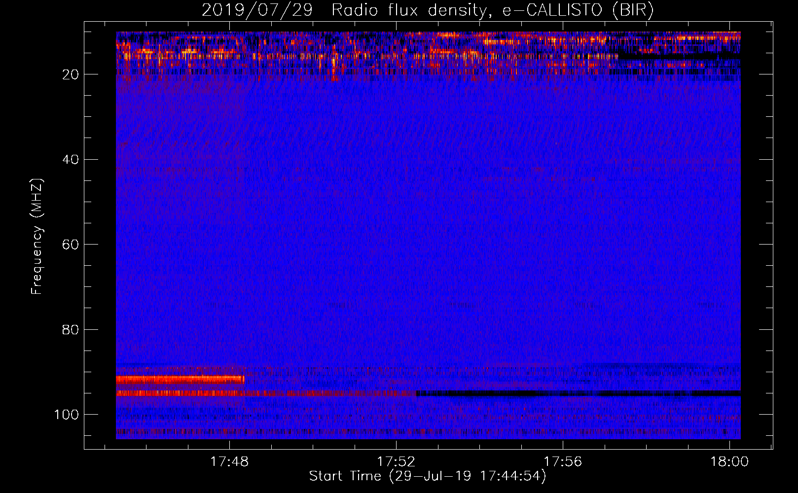The image size is (798, 493).
Task: Click the plot title "2019/07/29 Radio flux density, e-CALLISTO (BIR)"
Action: pyautogui.click(x=428, y=10)
